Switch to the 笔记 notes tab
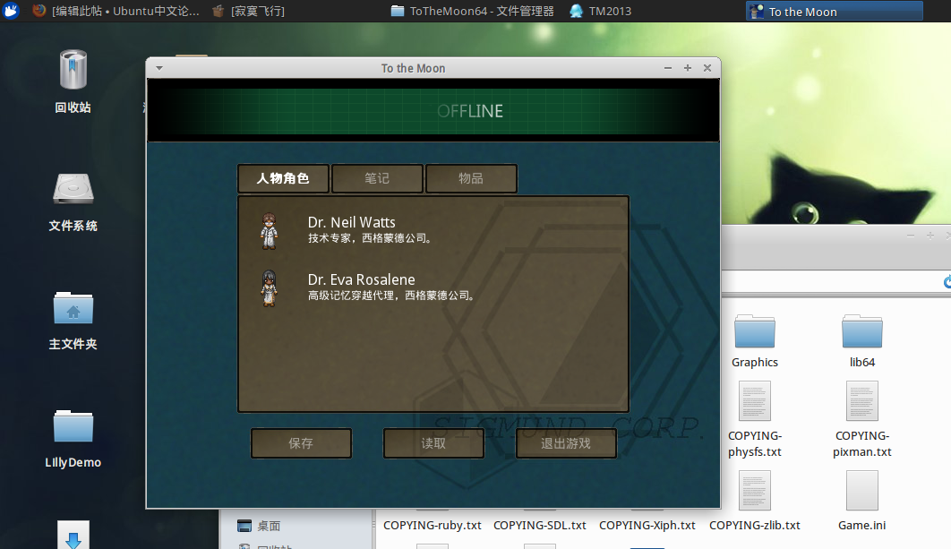Viewport: 951px width, 549px height. tap(377, 178)
